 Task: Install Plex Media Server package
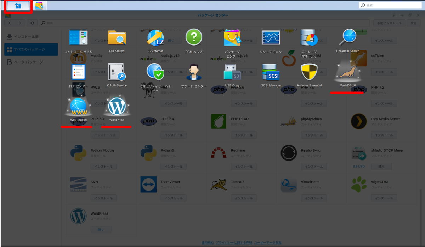[x=384, y=135]
